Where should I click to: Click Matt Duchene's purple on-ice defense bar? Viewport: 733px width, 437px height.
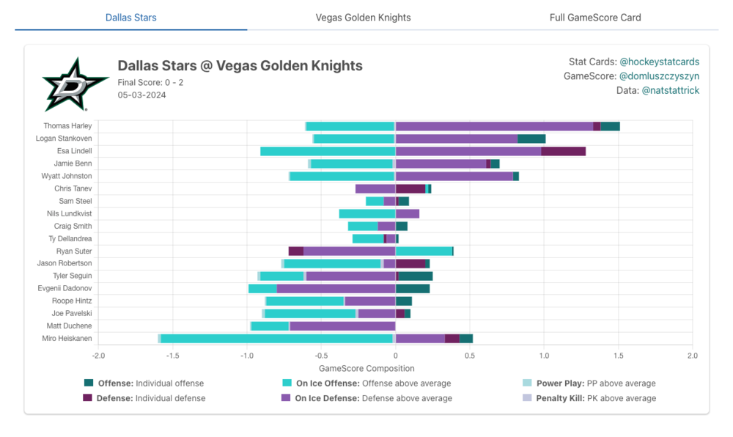point(342,326)
